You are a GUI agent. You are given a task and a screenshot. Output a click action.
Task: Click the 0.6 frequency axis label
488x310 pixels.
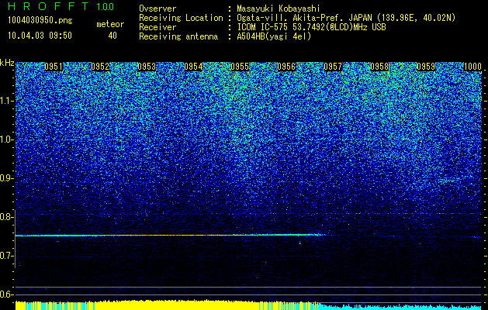(6, 294)
